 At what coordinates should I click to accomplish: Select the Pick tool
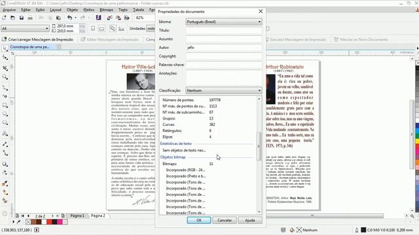tap(5, 48)
